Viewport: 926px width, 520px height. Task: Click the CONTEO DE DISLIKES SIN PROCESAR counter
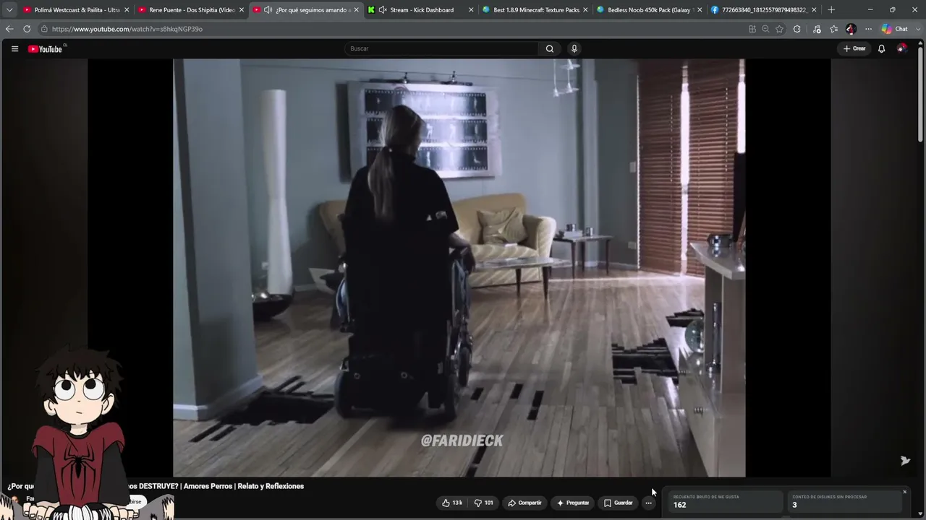pyautogui.click(x=846, y=501)
